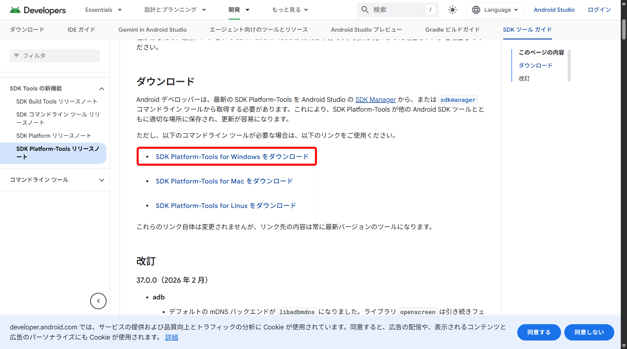Open the Android Studio プレビュー tab
Viewport: 627px width, 349px height.
point(366,30)
